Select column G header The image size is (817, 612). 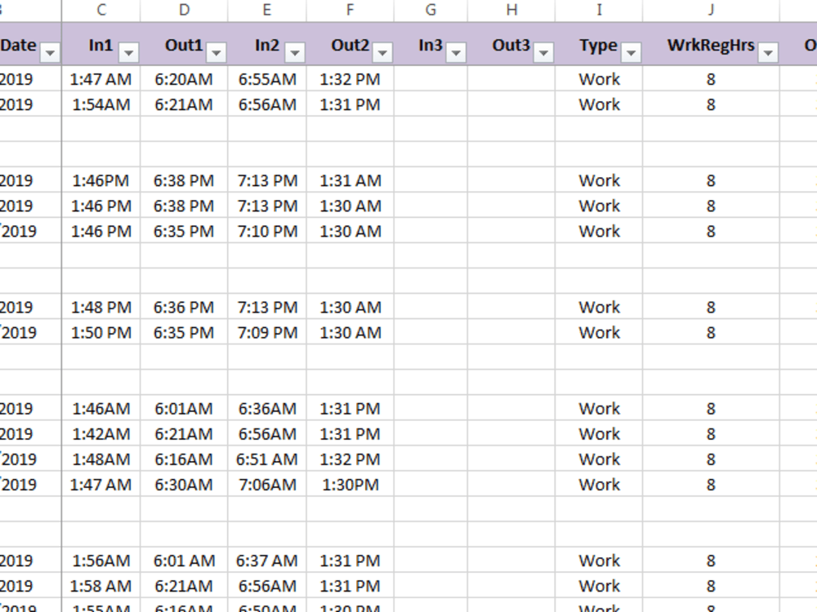coord(431,11)
